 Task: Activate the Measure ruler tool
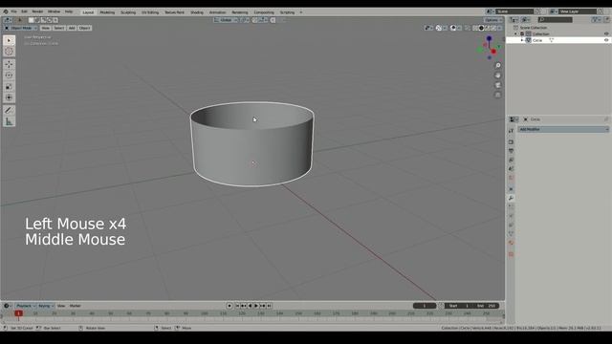click(9, 121)
